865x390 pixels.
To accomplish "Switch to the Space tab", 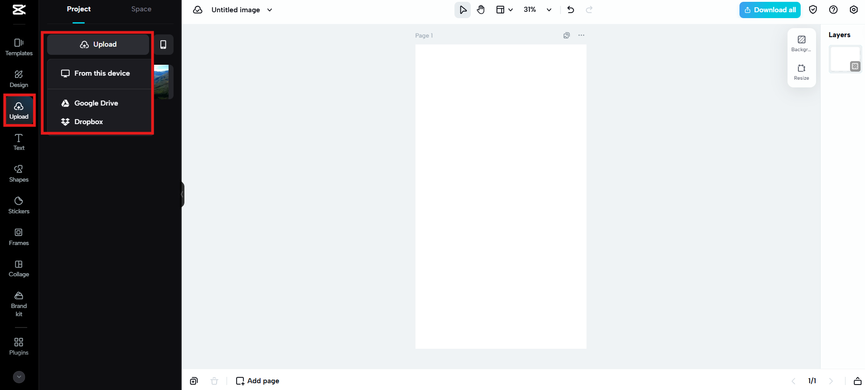I will (x=141, y=9).
